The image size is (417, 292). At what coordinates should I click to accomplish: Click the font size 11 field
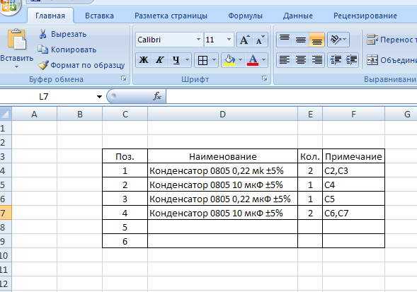click(x=215, y=40)
